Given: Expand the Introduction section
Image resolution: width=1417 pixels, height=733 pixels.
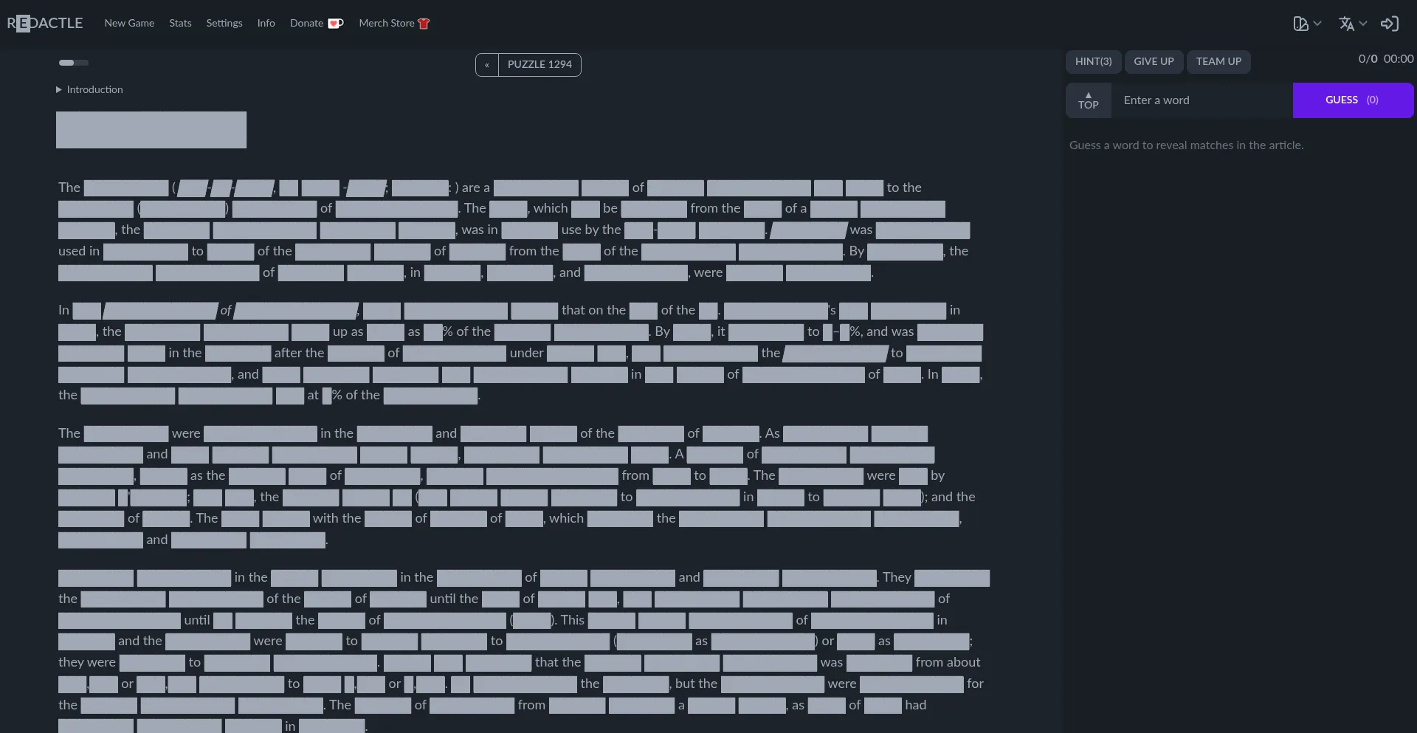Looking at the screenshot, I should point(89,89).
